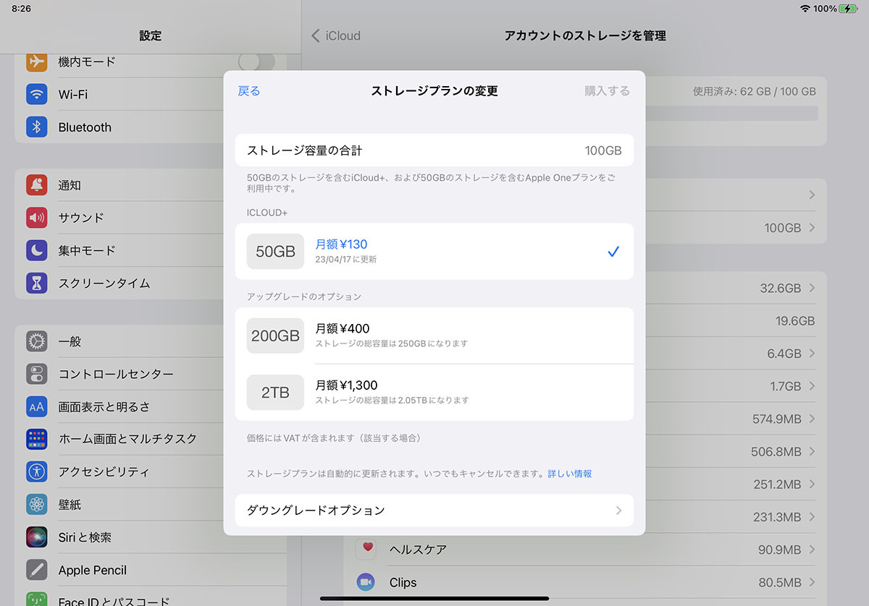The image size is (869, 606).
Task: Open the 通知 notifications icon
Action: 37,185
